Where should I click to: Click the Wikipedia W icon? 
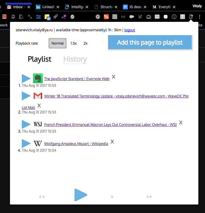[x=38, y=144]
